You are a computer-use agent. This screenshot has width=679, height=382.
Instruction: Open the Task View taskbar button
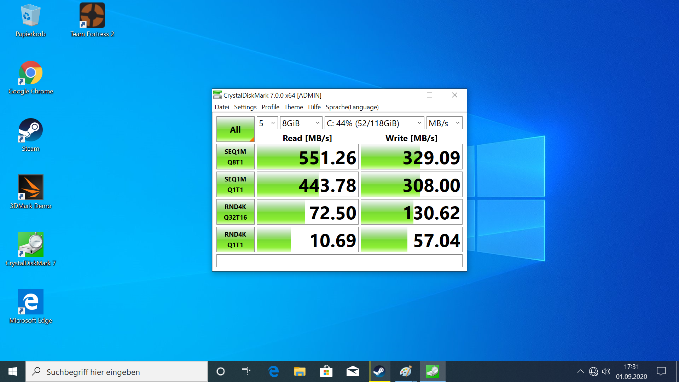[x=246, y=371]
